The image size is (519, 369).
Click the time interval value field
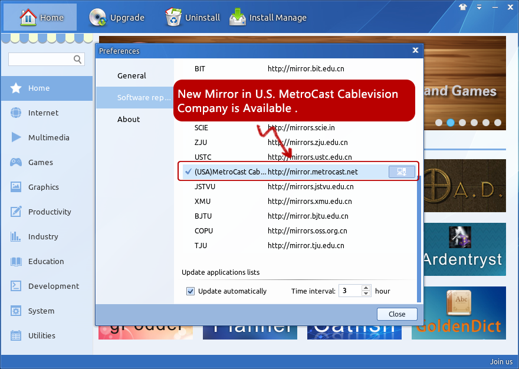tap(350, 291)
